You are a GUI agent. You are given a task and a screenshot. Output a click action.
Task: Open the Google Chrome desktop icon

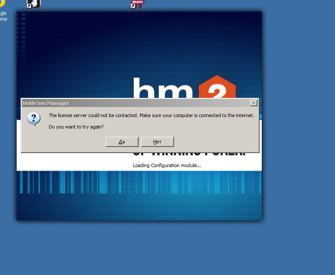(x=3, y=10)
